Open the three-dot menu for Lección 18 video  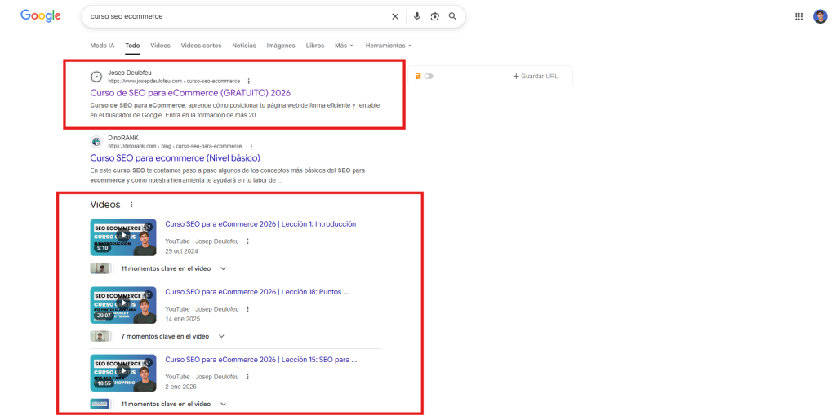click(247, 309)
